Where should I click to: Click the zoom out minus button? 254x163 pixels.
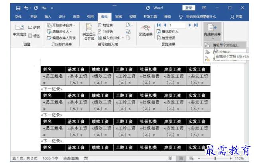pyautogui.click(x=199, y=158)
